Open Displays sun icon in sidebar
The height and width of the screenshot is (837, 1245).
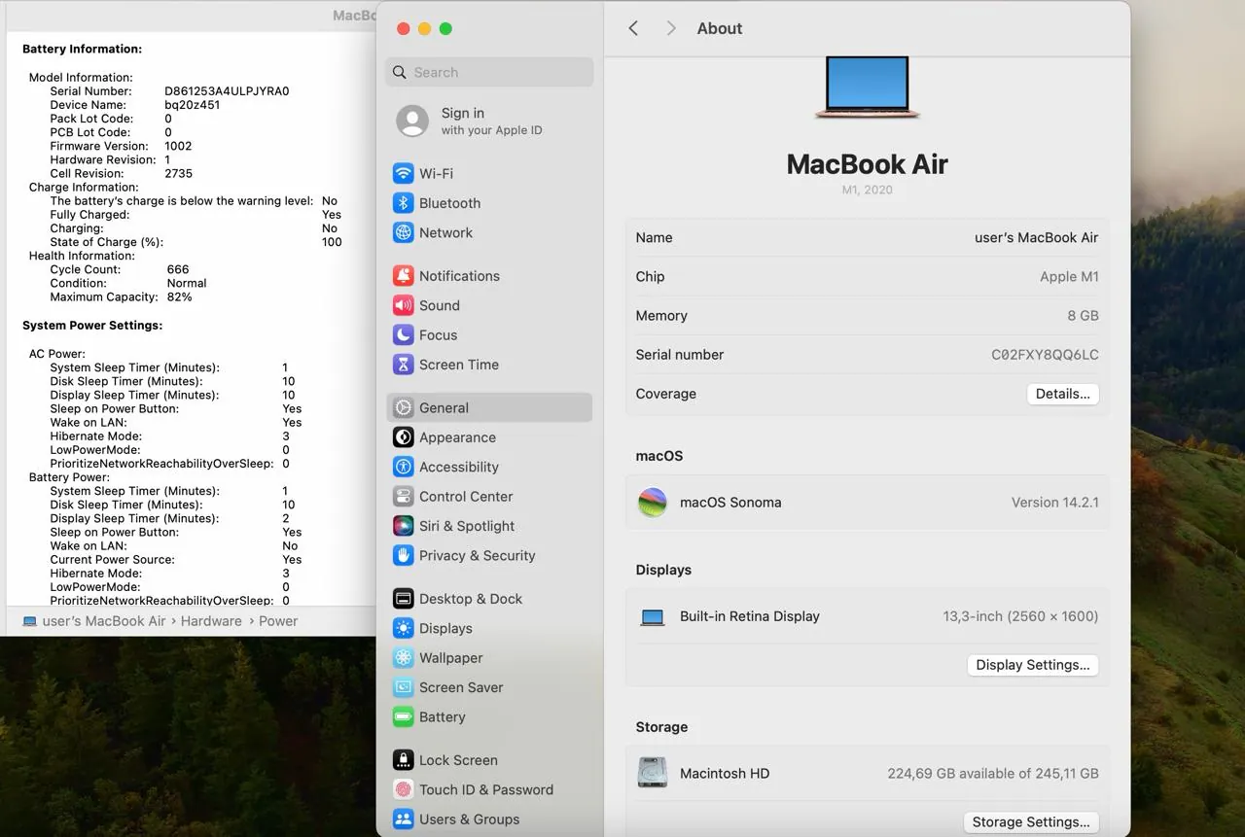(403, 629)
